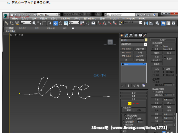Open the Modify panel arc icon tab

click(126, 35)
